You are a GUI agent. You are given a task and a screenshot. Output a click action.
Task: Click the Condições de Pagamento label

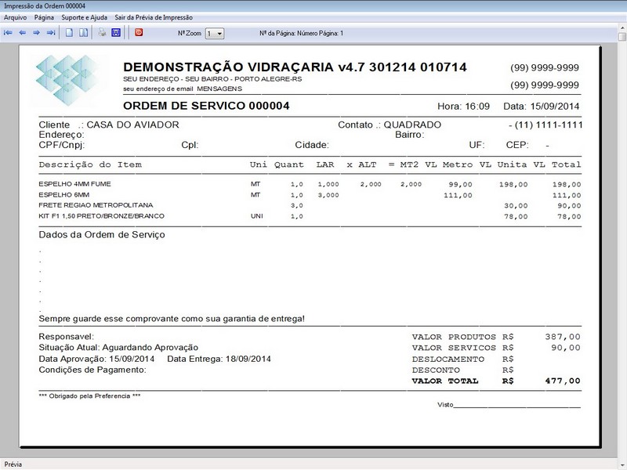click(x=92, y=370)
